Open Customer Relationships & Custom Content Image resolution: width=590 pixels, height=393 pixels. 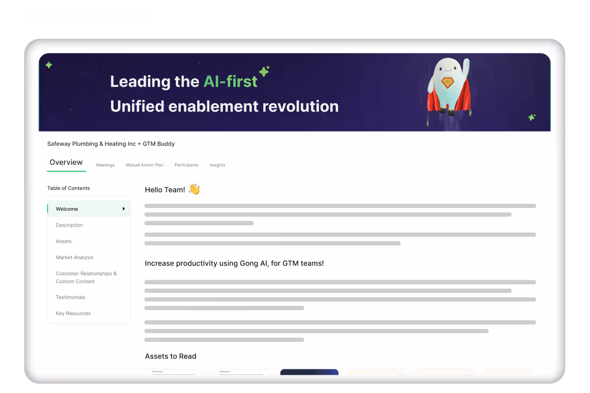click(86, 278)
